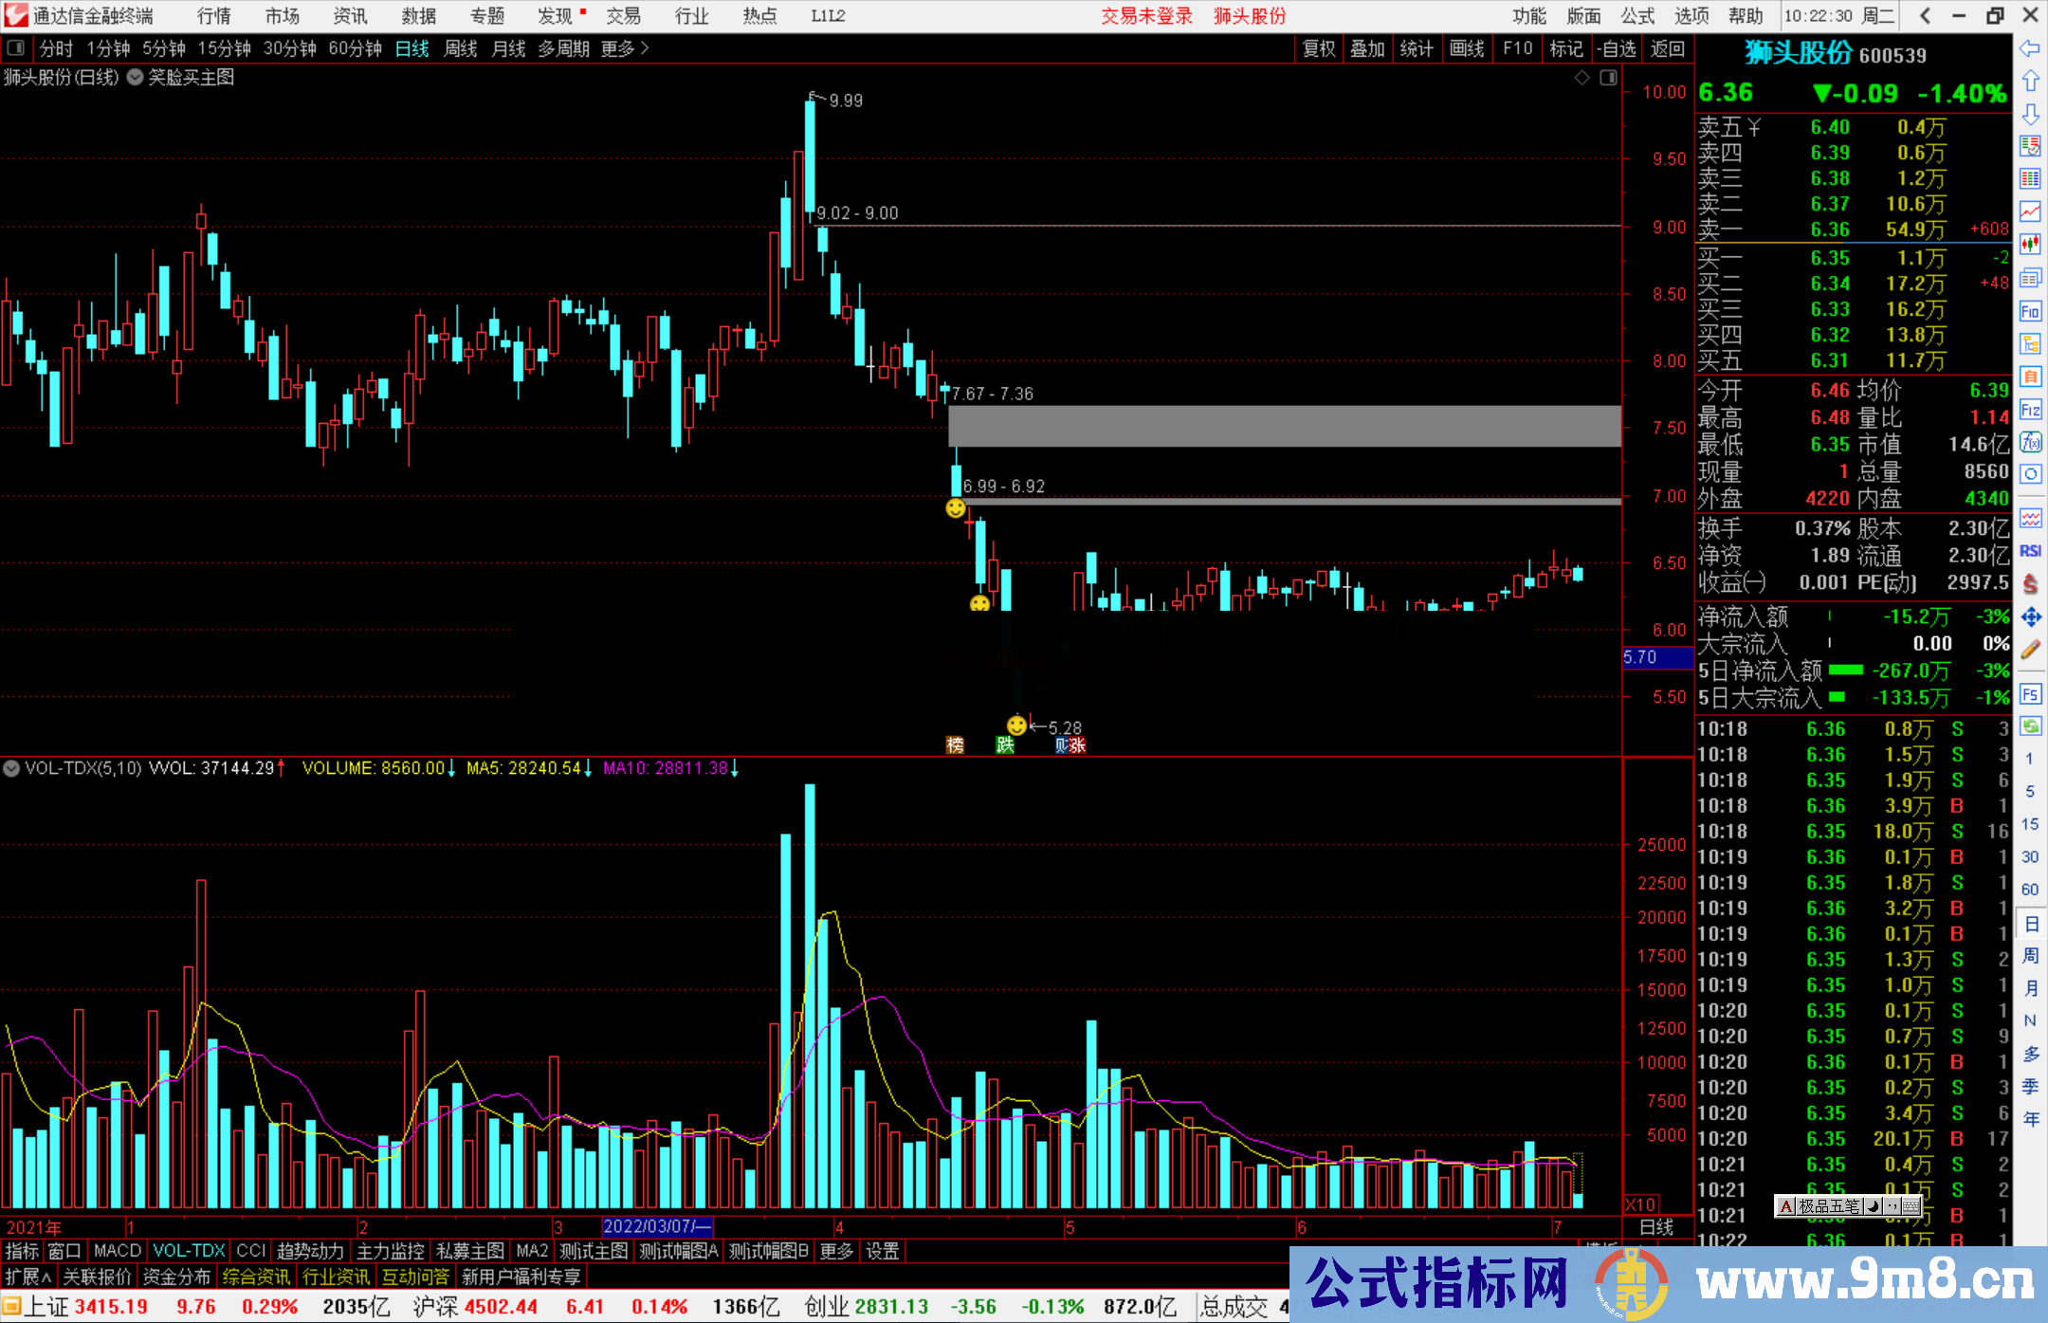Expand the 扩展 panel at bottom left
Viewport: 2048px width, 1323px height.
point(28,1277)
